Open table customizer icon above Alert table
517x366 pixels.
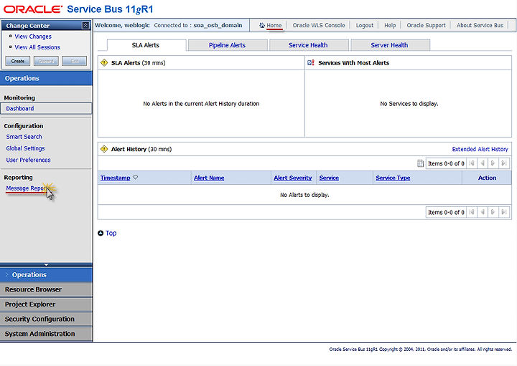[420, 163]
